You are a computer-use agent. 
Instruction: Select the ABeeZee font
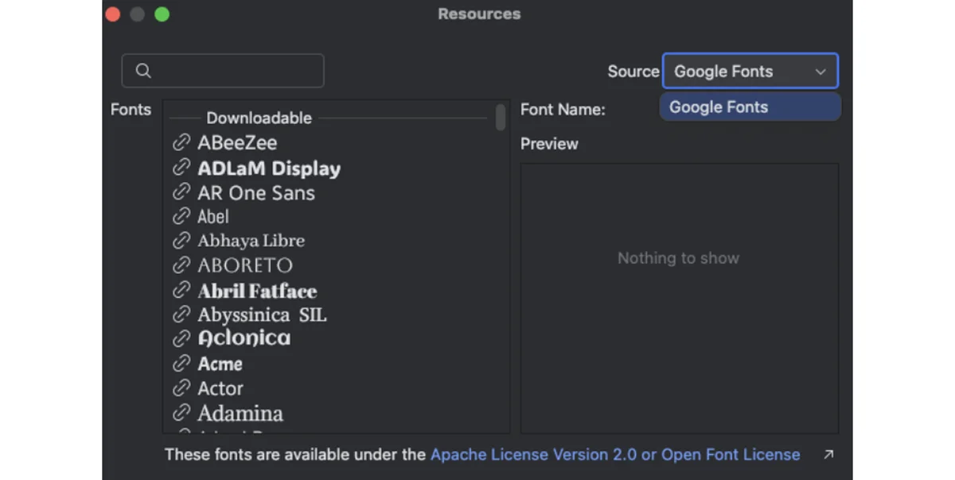click(x=237, y=143)
